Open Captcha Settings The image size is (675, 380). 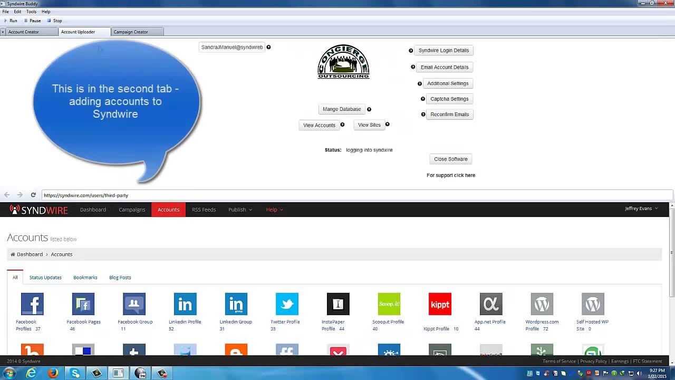coord(449,99)
